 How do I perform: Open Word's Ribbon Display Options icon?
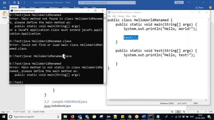(x=189, y=2)
